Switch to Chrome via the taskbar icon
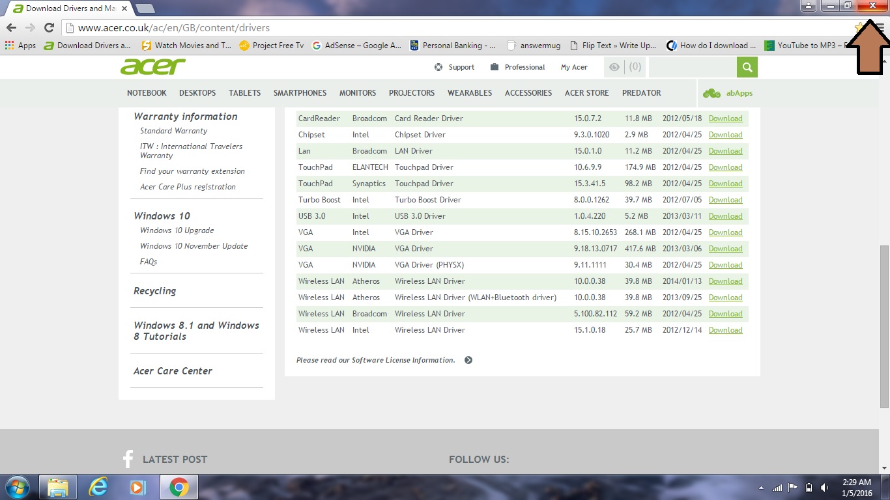The height and width of the screenshot is (500, 890). pos(179,487)
